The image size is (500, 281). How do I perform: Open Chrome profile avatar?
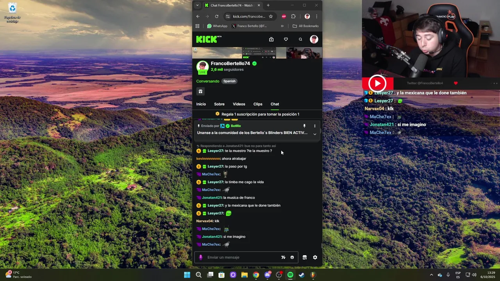(307, 16)
